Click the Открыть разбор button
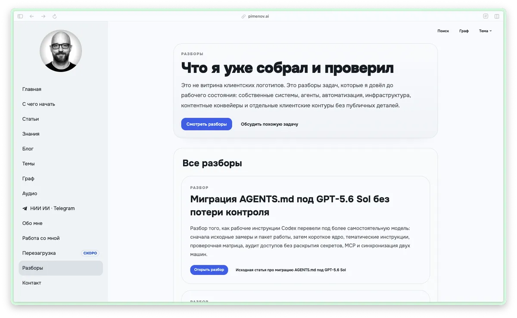 pyautogui.click(x=209, y=270)
